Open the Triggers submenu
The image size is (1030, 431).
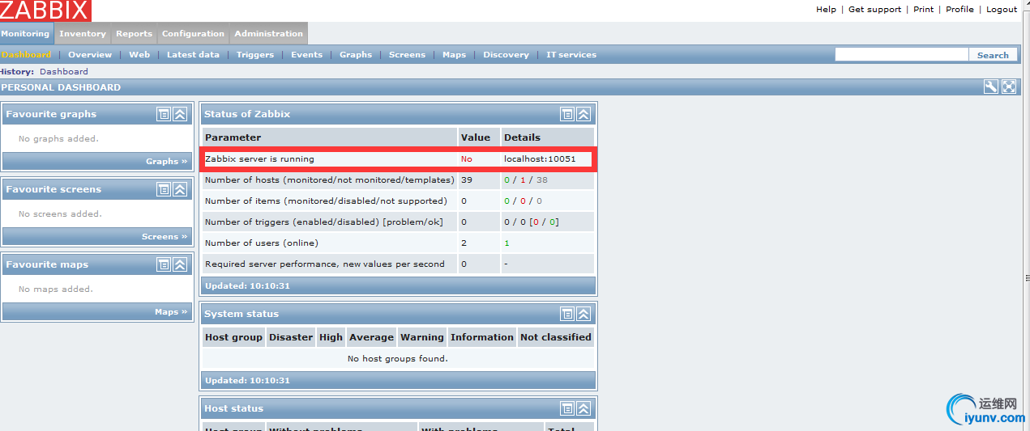(x=255, y=55)
